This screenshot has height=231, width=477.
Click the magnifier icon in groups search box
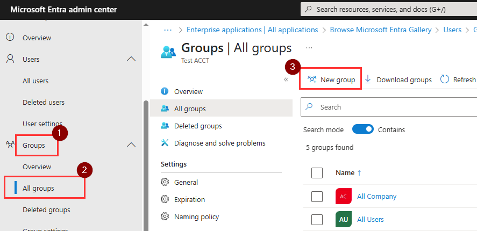[x=309, y=107]
